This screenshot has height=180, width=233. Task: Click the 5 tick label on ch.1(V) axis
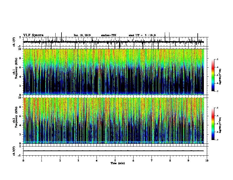pos(20,37)
